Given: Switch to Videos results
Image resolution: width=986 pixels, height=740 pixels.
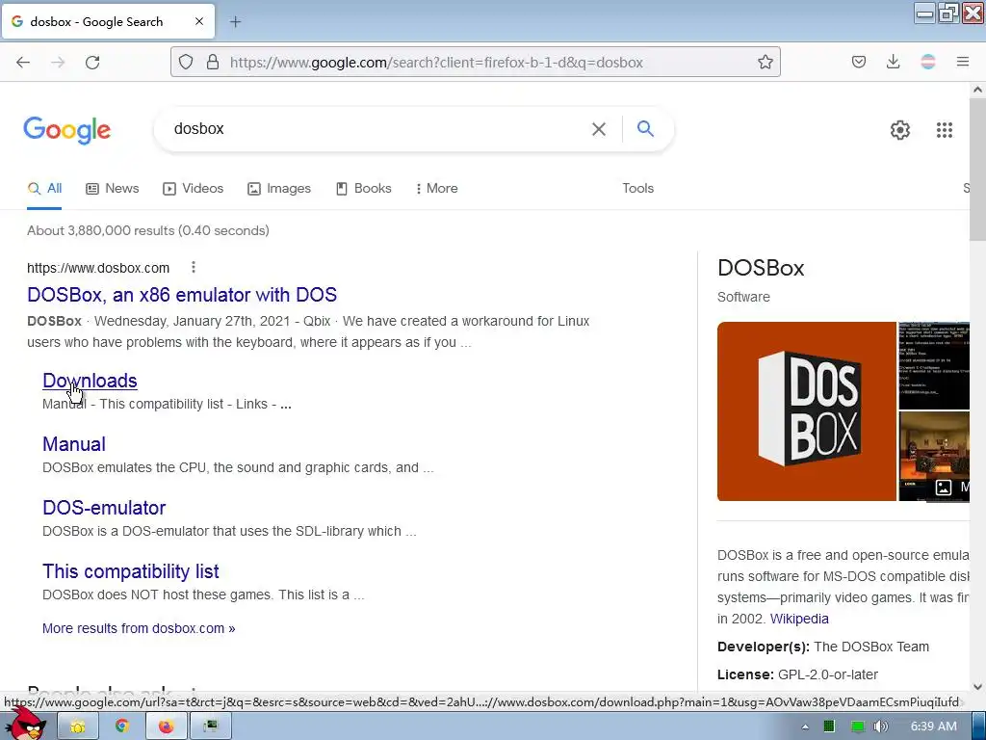Looking at the screenshot, I should click(193, 188).
